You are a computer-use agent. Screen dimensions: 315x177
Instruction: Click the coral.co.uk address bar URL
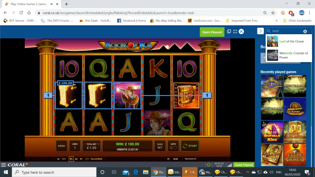point(118,13)
